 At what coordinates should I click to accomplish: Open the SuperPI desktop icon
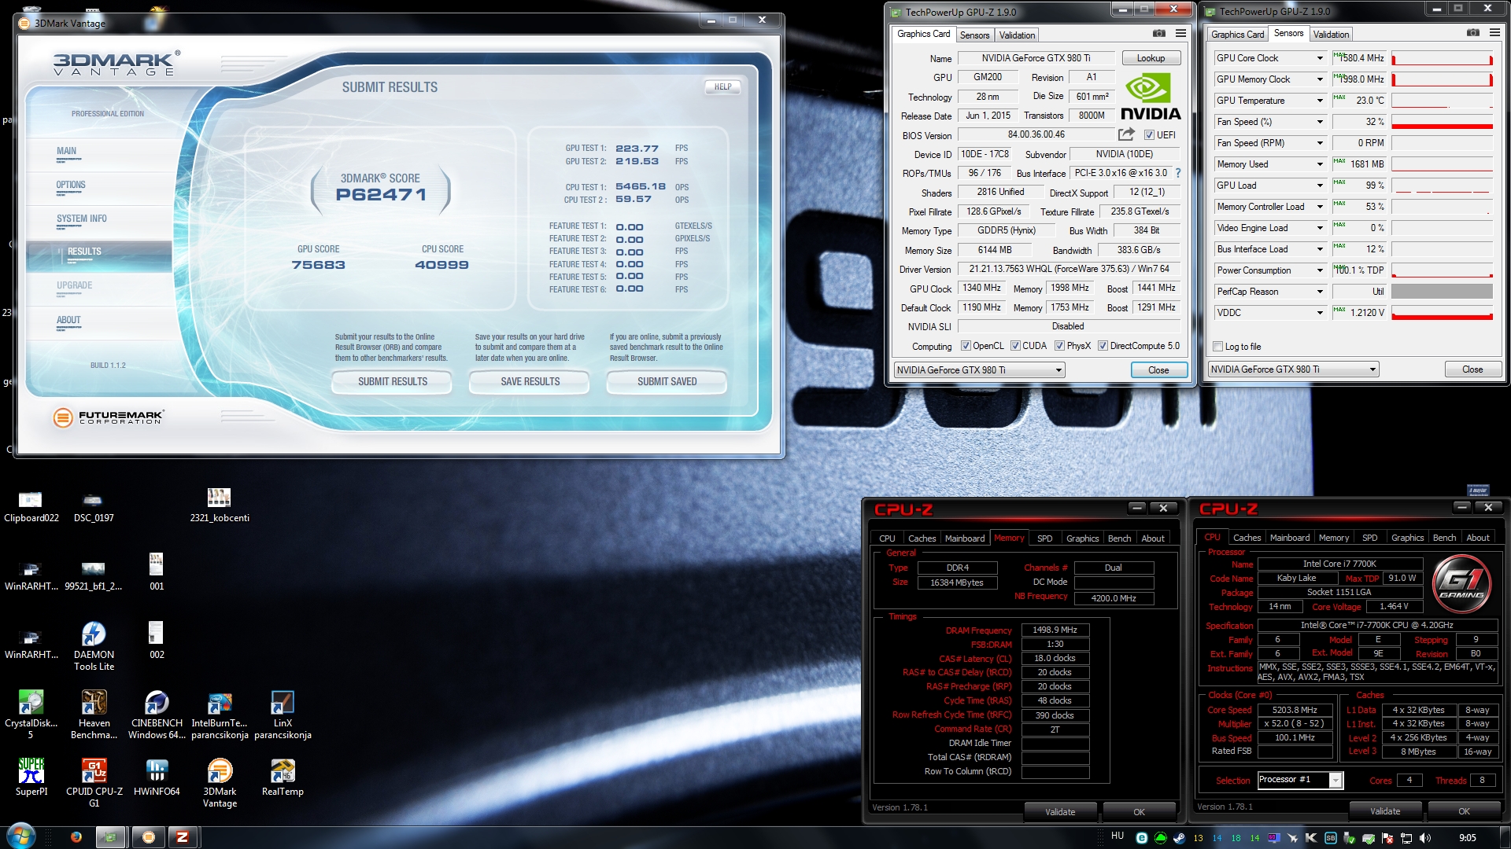tap(31, 771)
